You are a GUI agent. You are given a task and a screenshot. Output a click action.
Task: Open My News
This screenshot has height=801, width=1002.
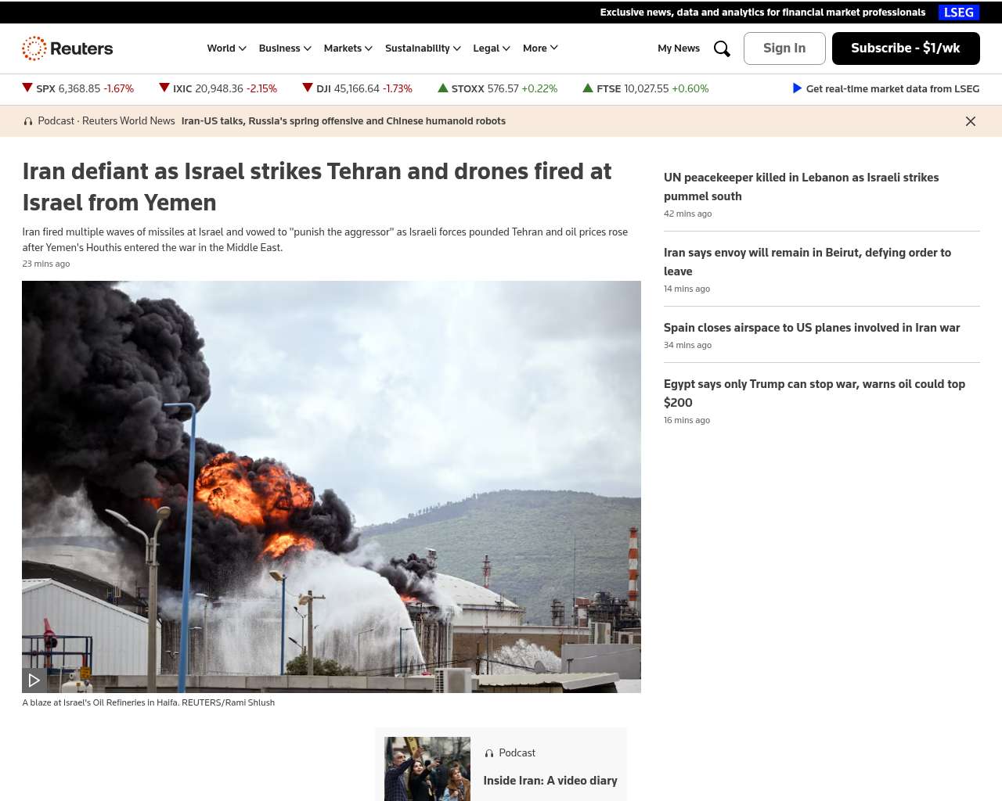click(x=679, y=48)
